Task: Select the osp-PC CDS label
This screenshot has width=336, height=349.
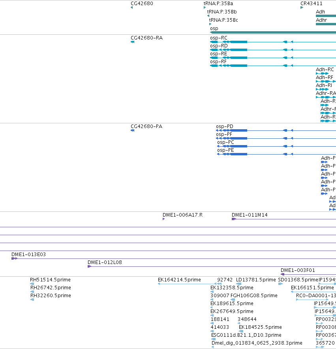Action: click(225, 142)
